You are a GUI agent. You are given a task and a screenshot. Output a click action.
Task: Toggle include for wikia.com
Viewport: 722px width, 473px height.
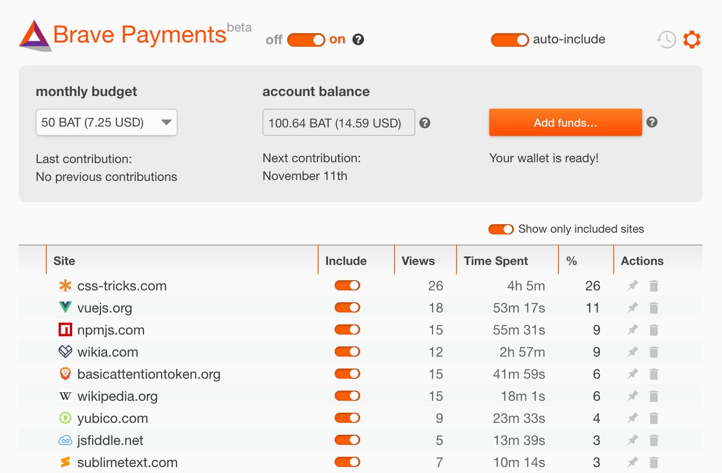point(347,351)
